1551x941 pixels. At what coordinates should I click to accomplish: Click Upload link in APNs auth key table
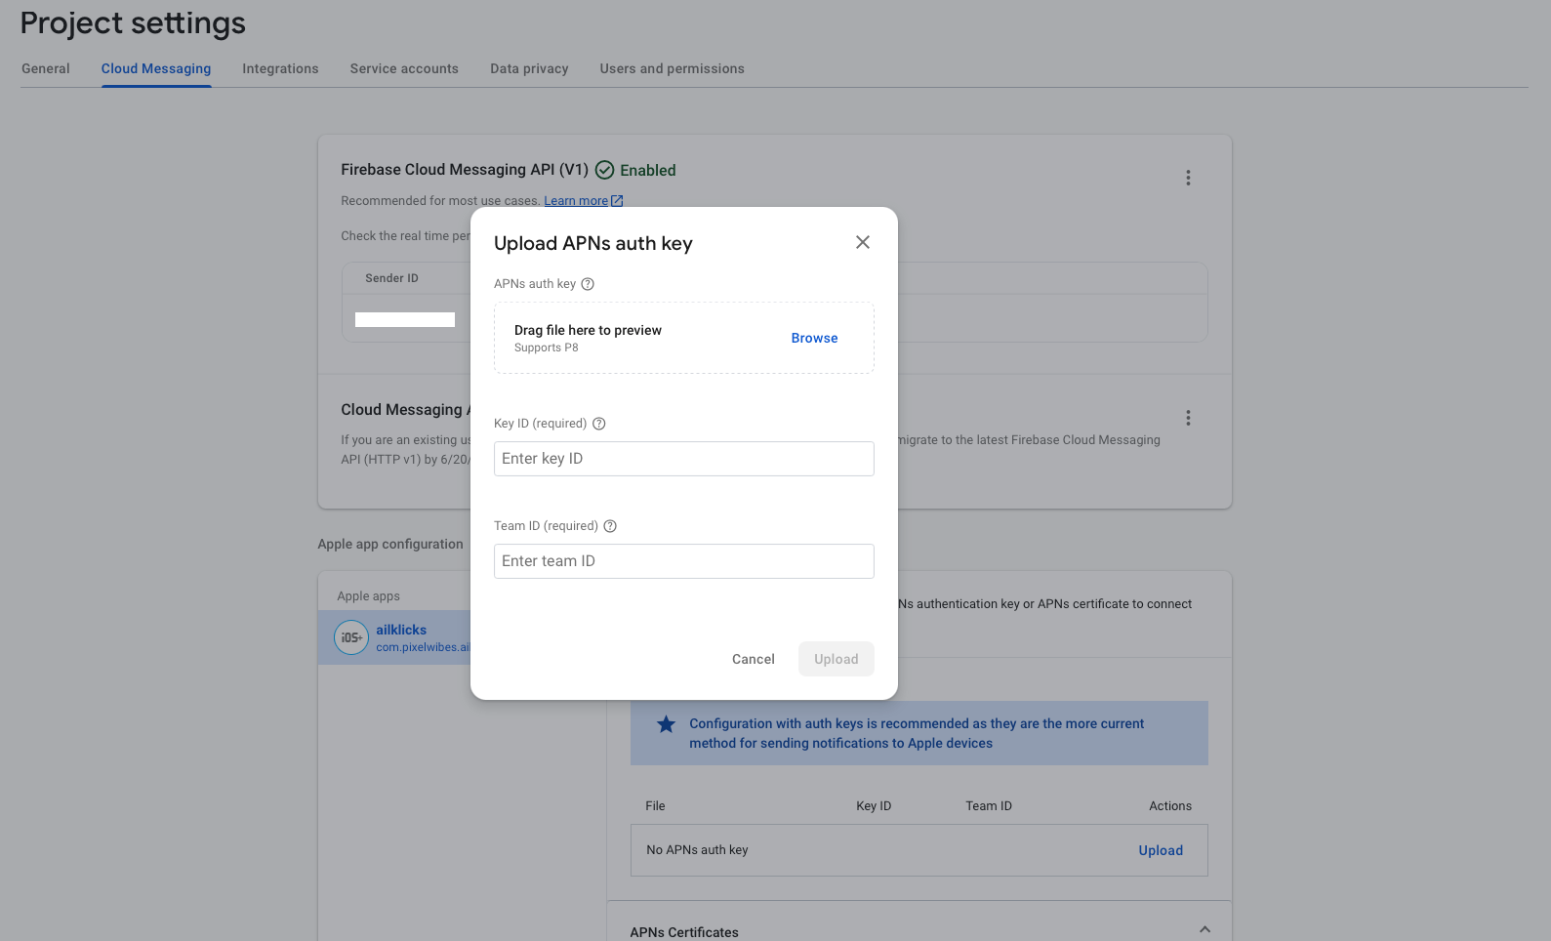[x=1161, y=850]
